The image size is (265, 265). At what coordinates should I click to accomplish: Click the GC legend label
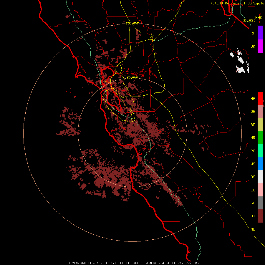(253, 203)
